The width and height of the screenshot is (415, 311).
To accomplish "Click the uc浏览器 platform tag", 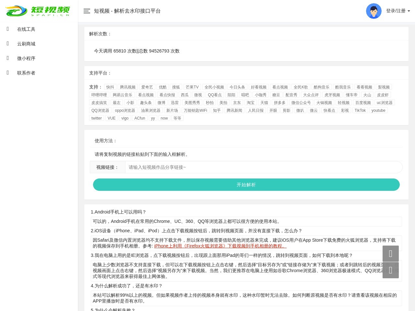I will [x=385, y=103].
